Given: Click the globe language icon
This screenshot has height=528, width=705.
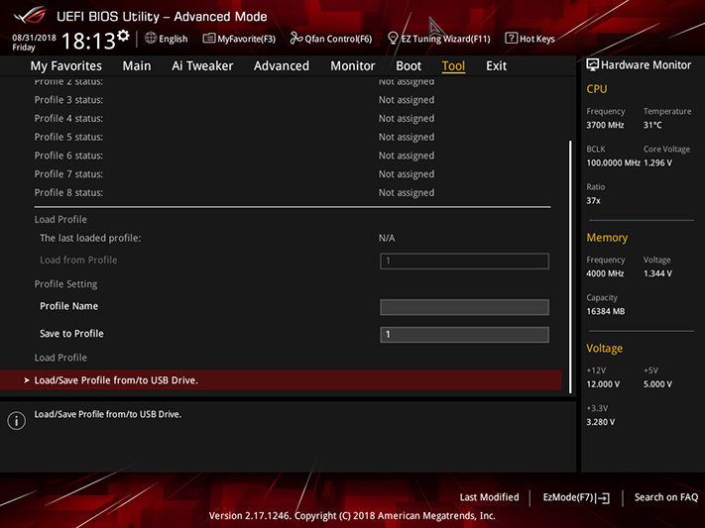Looking at the screenshot, I should tap(151, 39).
